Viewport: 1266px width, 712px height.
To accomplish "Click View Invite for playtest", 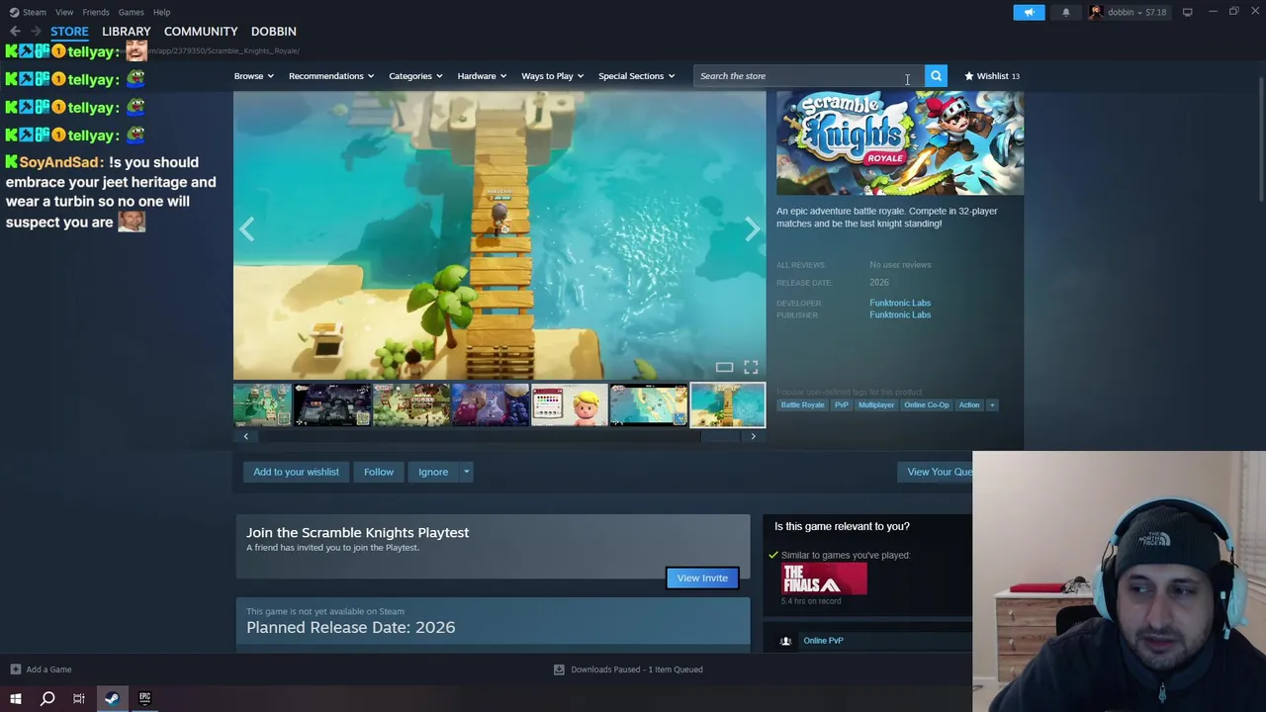I will pos(702,578).
